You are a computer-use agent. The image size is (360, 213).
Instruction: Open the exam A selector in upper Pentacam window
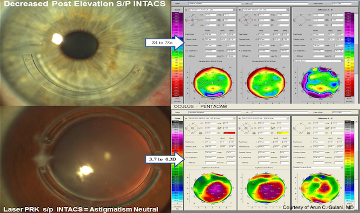tap(212, 10)
